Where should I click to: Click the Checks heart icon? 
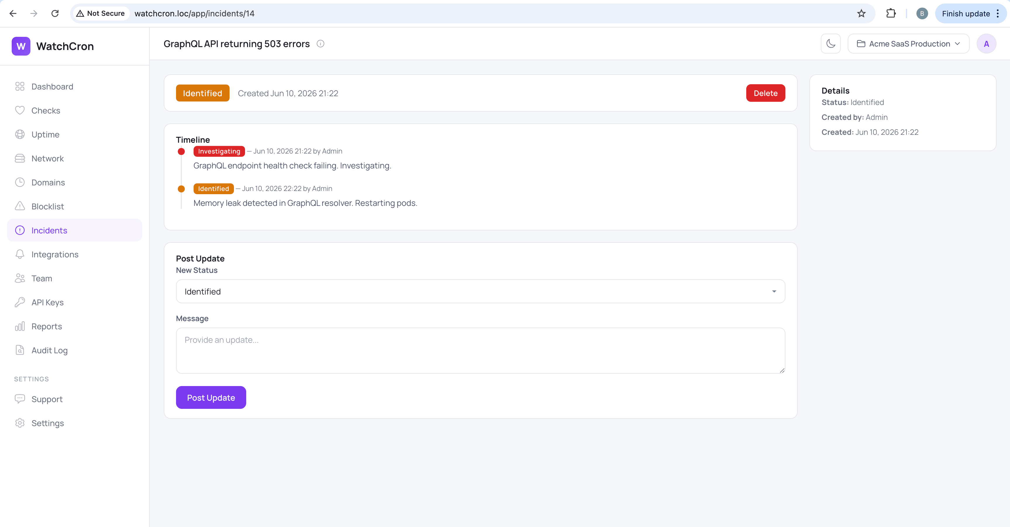pos(20,110)
